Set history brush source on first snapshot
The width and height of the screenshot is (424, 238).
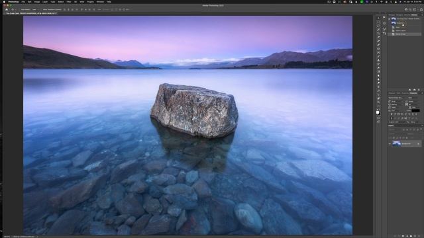pos(389,19)
